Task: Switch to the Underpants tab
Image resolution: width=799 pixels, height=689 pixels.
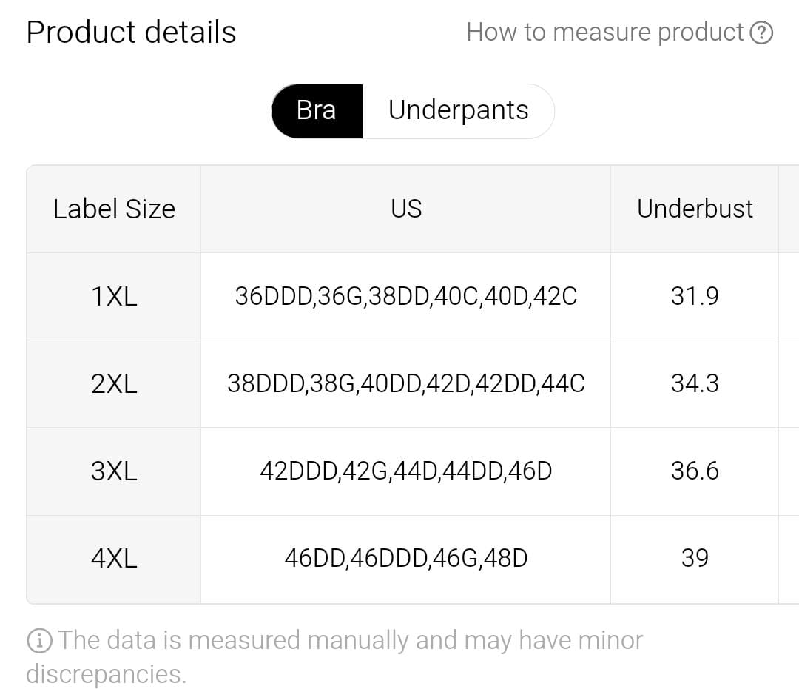Action: [458, 110]
